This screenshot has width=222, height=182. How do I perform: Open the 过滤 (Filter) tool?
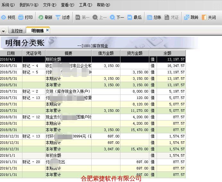(62, 17)
